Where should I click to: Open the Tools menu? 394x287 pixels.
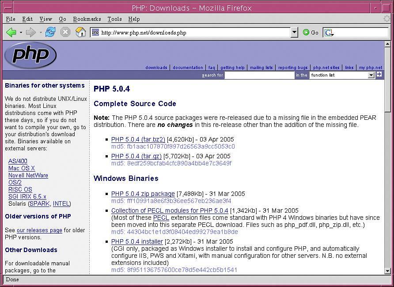pos(114,19)
